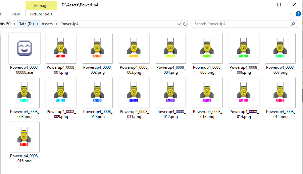Viewport: 303px width, 174px height.
Task: Open the chevron after Assets breadcrumb
Action: (56, 24)
